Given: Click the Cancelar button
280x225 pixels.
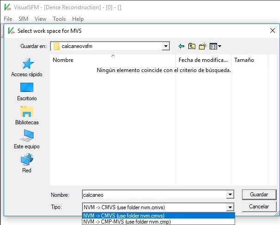Looking at the screenshot, I should pos(259,207).
